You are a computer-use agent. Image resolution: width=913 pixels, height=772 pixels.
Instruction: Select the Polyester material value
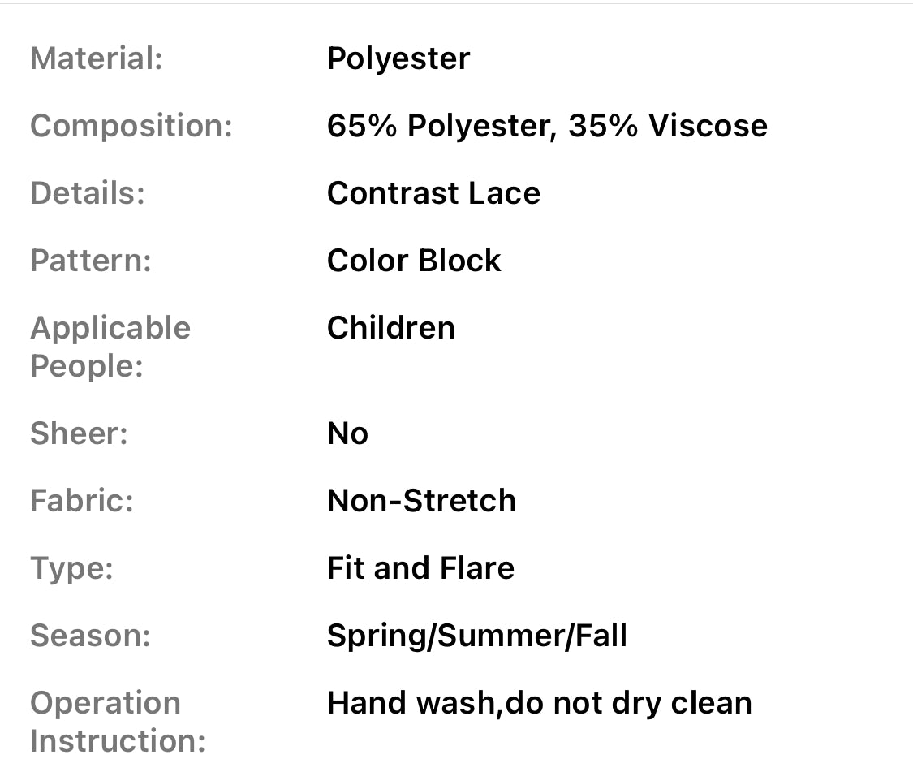(x=398, y=59)
